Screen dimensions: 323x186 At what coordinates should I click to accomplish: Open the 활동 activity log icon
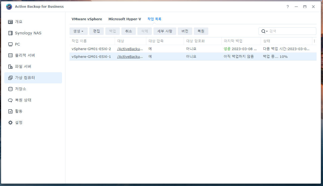tap(10, 111)
